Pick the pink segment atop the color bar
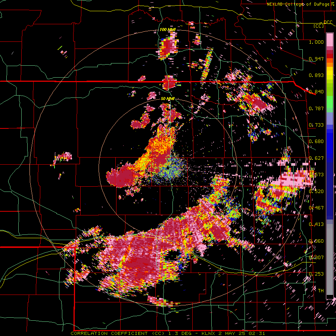This screenshot has width=336, height=336. pyautogui.click(x=330, y=40)
